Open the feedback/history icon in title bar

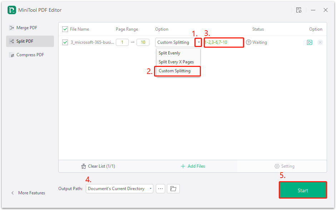tap(299, 10)
